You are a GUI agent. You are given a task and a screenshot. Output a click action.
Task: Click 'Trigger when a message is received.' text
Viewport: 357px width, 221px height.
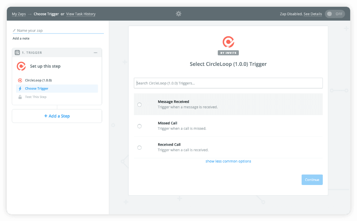click(x=188, y=107)
